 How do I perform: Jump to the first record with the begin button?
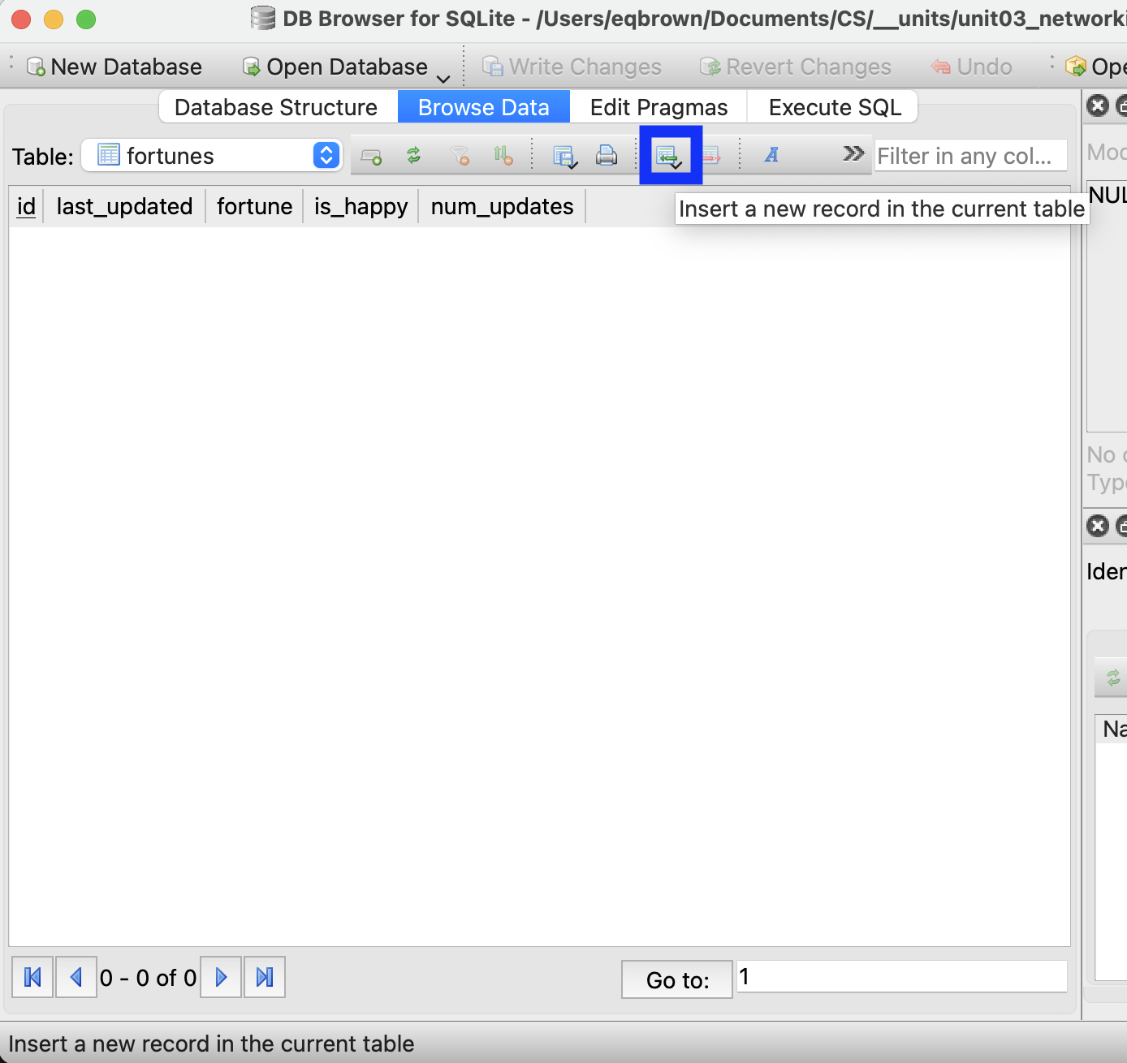coord(33,977)
